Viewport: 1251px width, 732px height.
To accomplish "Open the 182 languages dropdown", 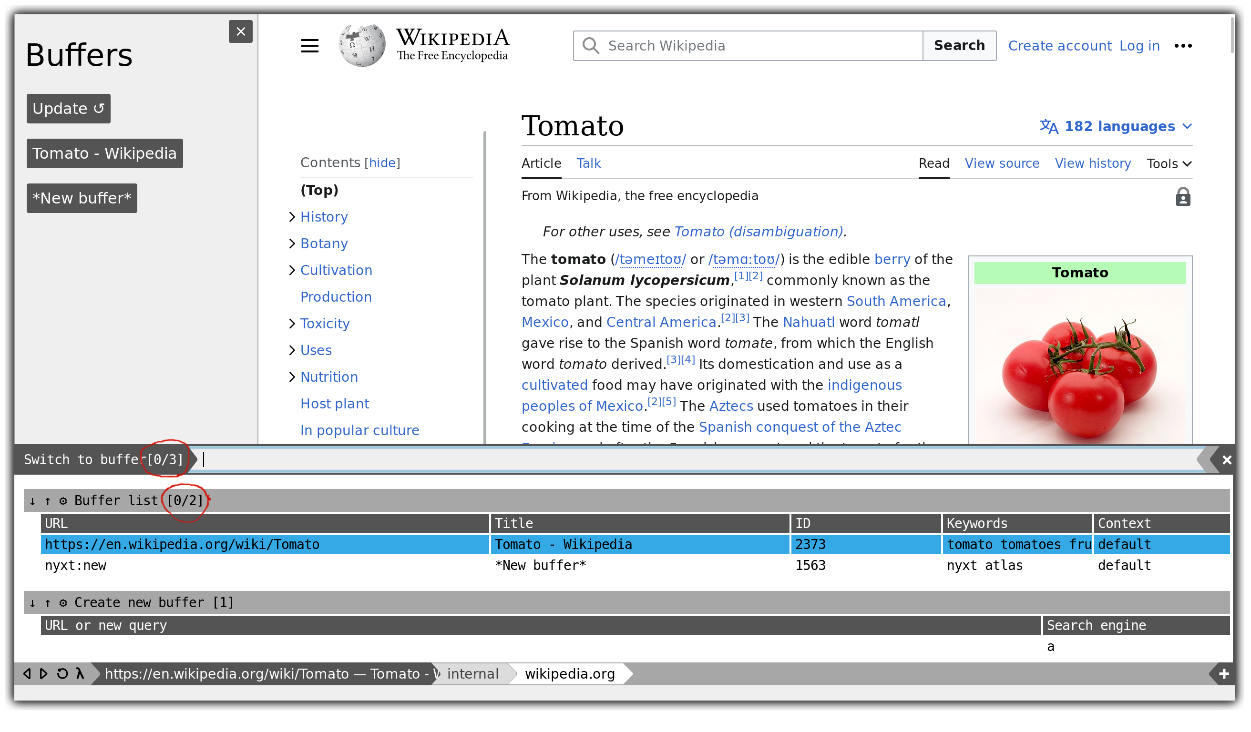I will pyautogui.click(x=1116, y=127).
